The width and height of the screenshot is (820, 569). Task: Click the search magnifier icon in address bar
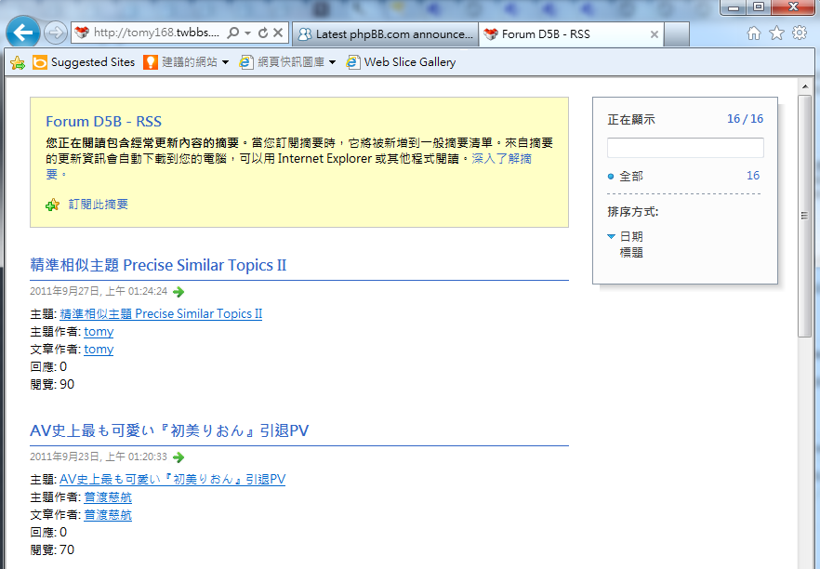pos(233,33)
